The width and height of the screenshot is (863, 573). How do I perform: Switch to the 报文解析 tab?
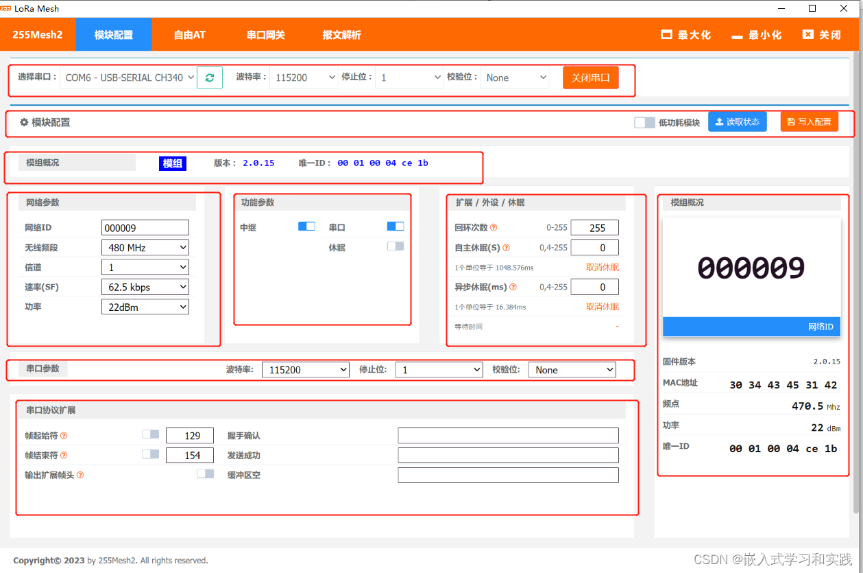(342, 34)
